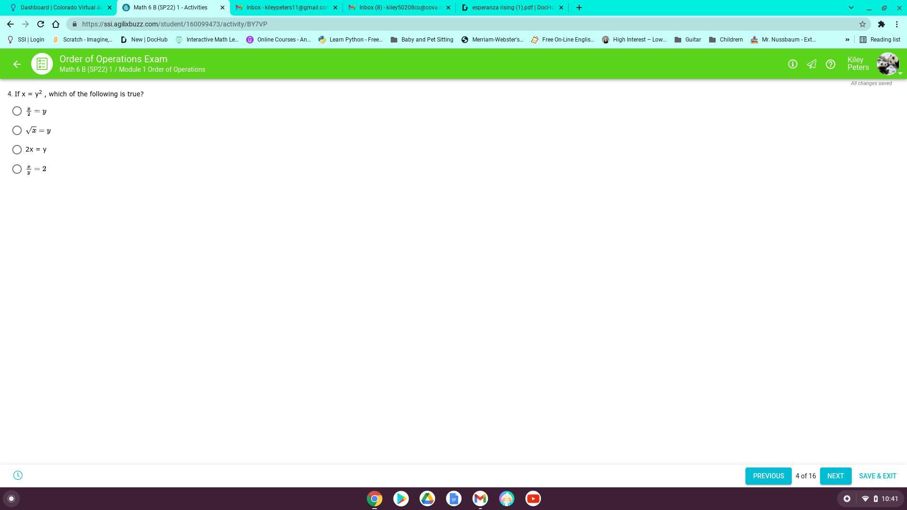Open the tab search dropdown arrow
907x510 pixels.
tap(851, 8)
